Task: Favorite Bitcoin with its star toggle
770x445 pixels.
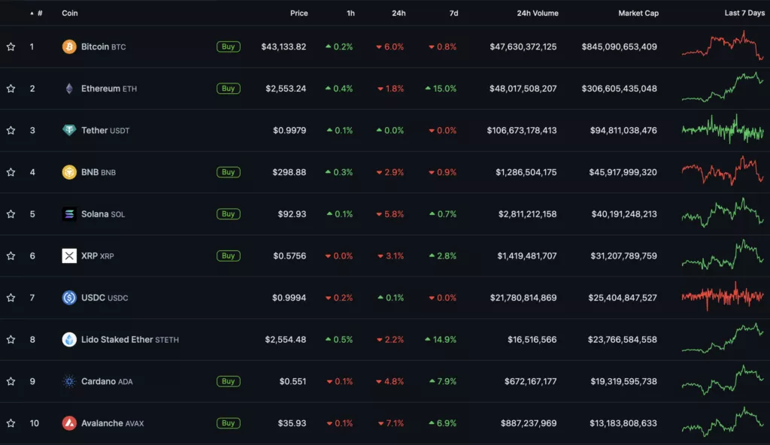Action: (x=11, y=47)
